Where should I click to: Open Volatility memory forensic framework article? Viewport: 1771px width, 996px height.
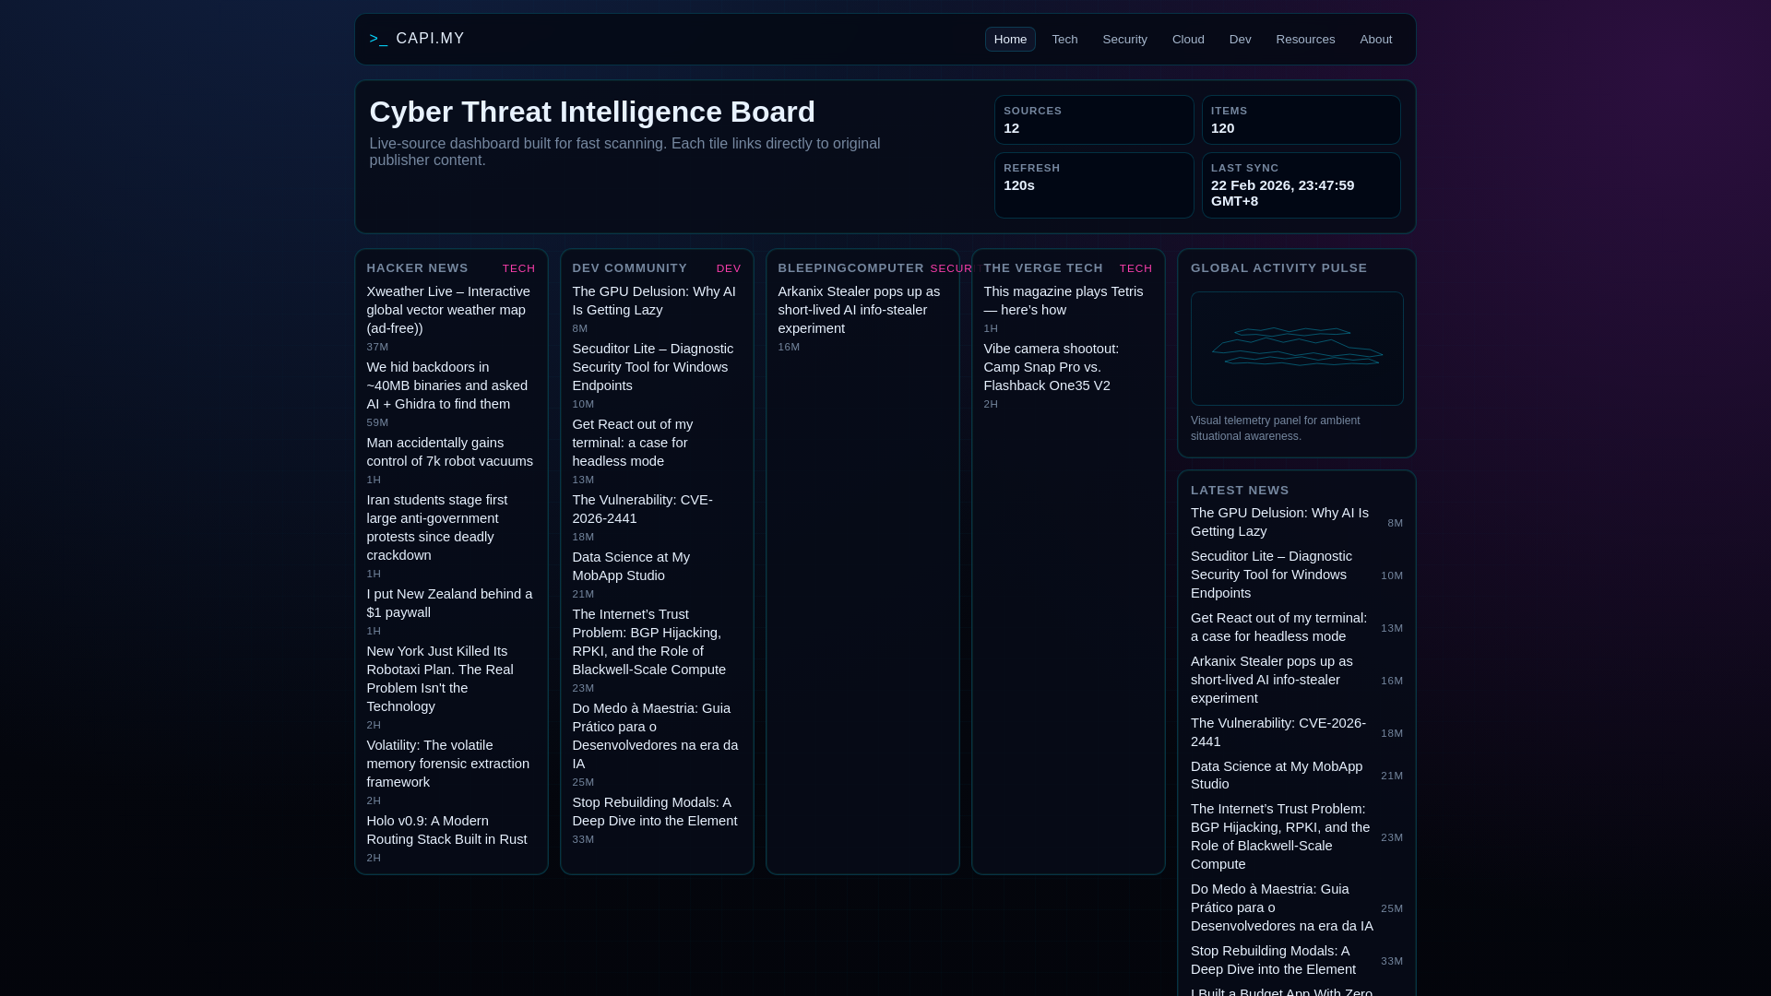[450, 764]
